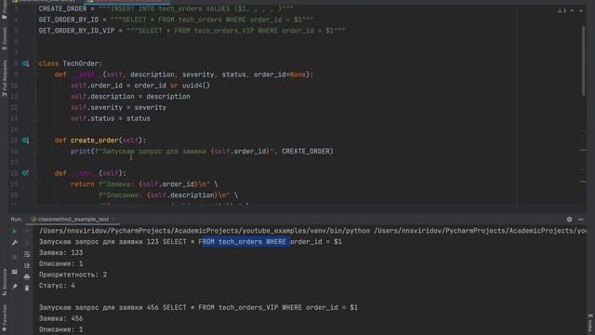The image size is (595, 335).
Task: Click the python interpreter path link in console
Action: (205, 231)
